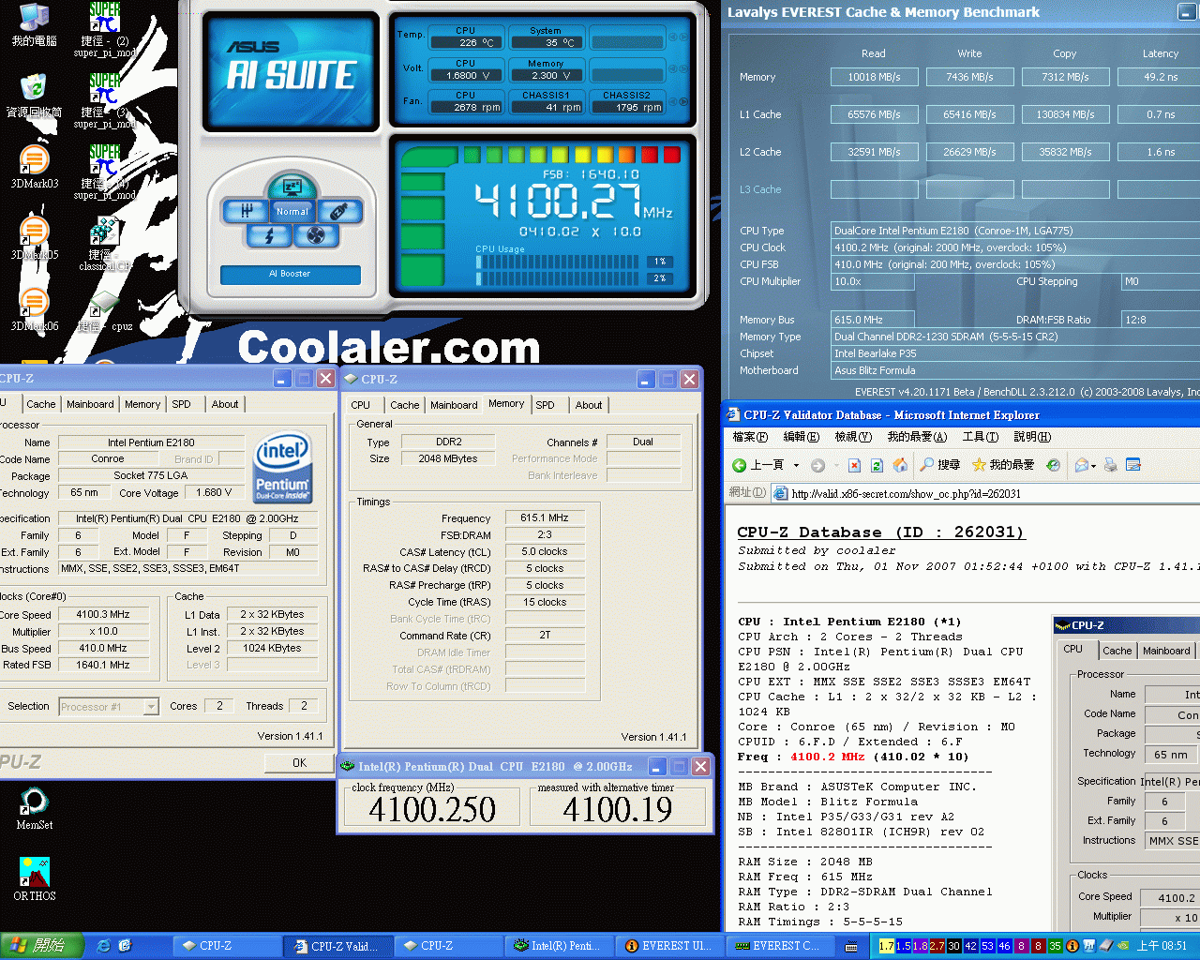The height and width of the screenshot is (960, 1200).
Task: Click the arrows beside the Temp. readings row
Action: click(x=679, y=37)
